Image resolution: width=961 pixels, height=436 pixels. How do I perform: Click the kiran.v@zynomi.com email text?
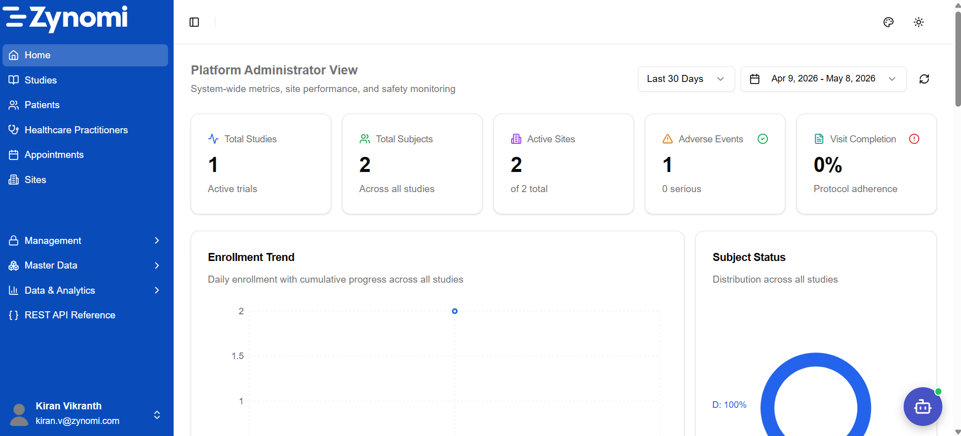click(x=77, y=421)
